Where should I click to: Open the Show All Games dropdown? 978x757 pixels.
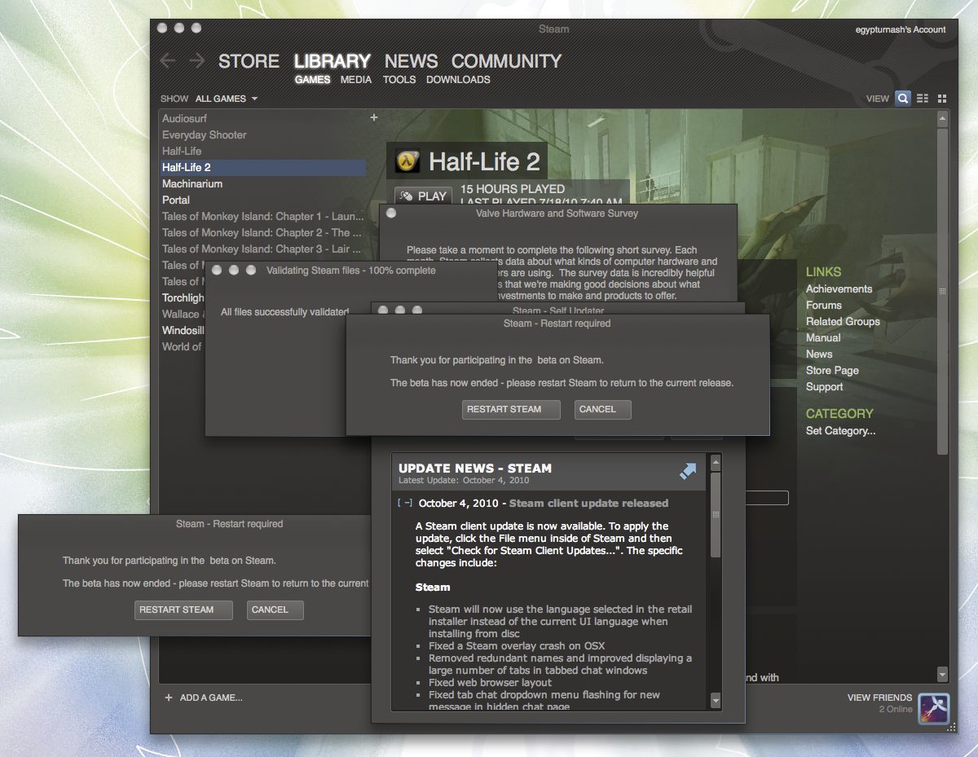(227, 99)
